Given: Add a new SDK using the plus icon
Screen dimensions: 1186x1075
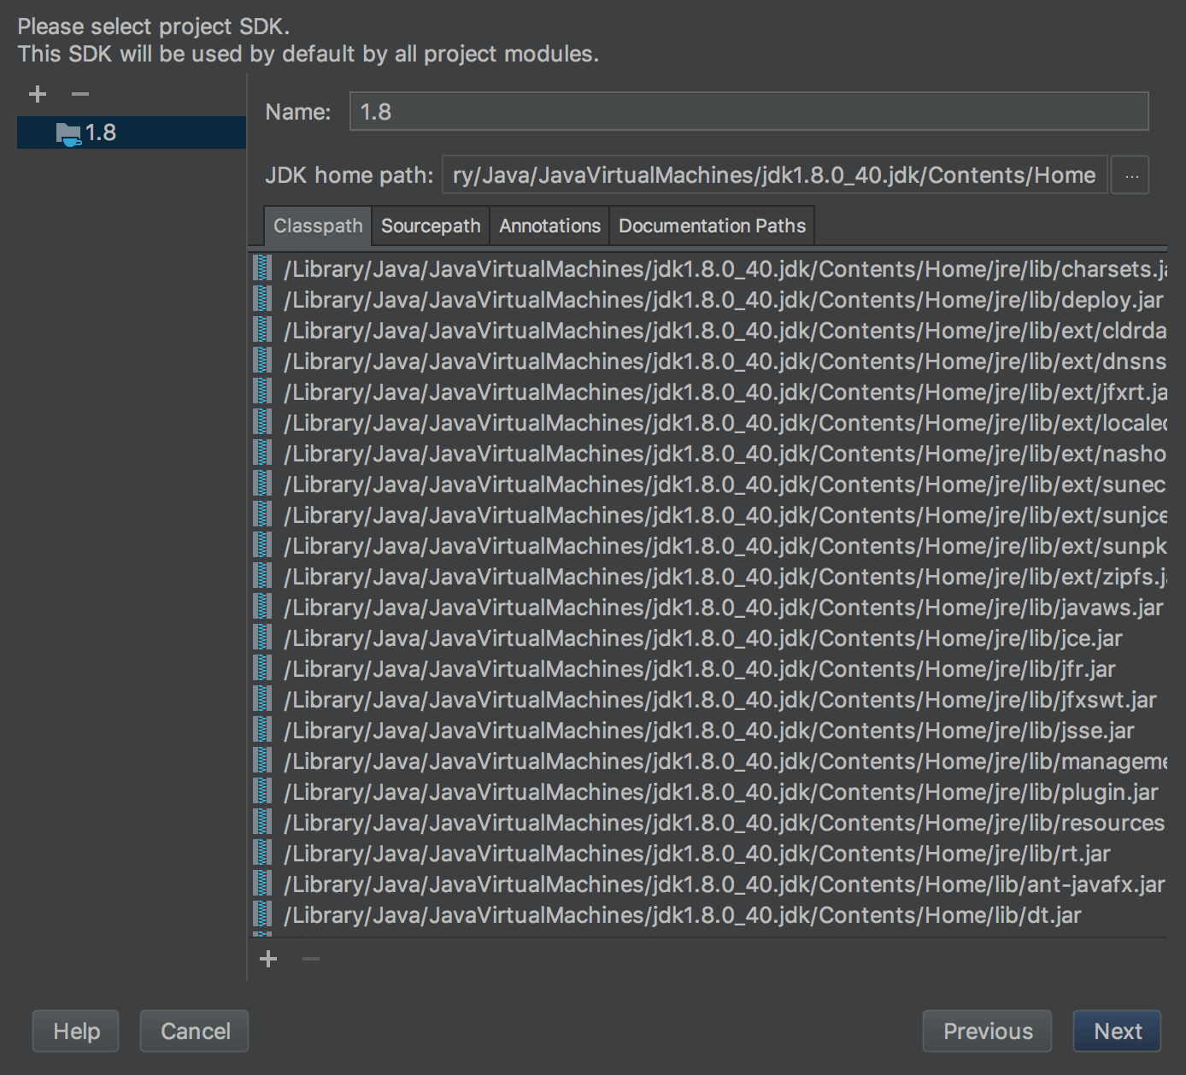Looking at the screenshot, I should point(37,94).
